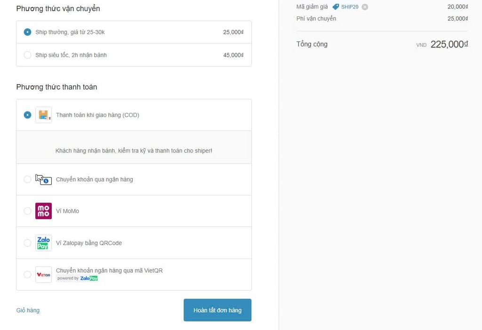Click the SHIP20 coupon code label
The width and height of the screenshot is (482, 330).
(350, 7)
